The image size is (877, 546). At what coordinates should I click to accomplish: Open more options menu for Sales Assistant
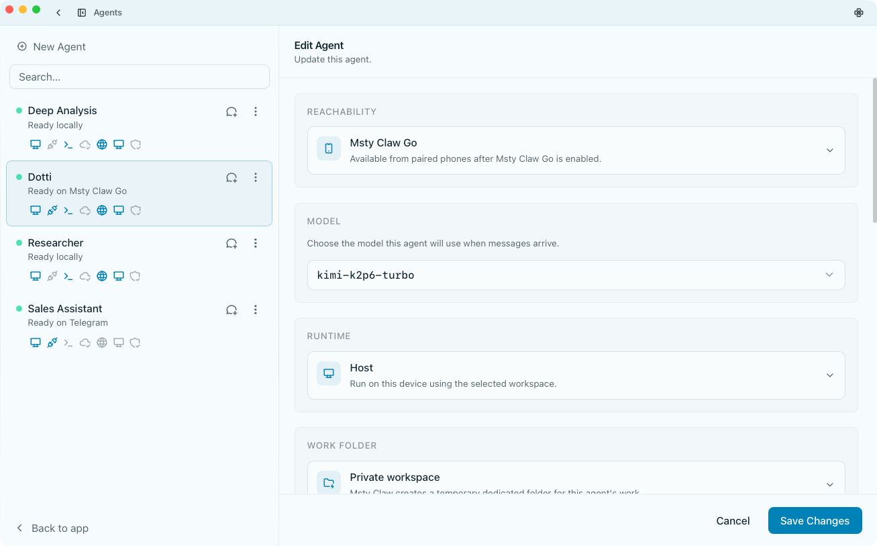coord(256,310)
